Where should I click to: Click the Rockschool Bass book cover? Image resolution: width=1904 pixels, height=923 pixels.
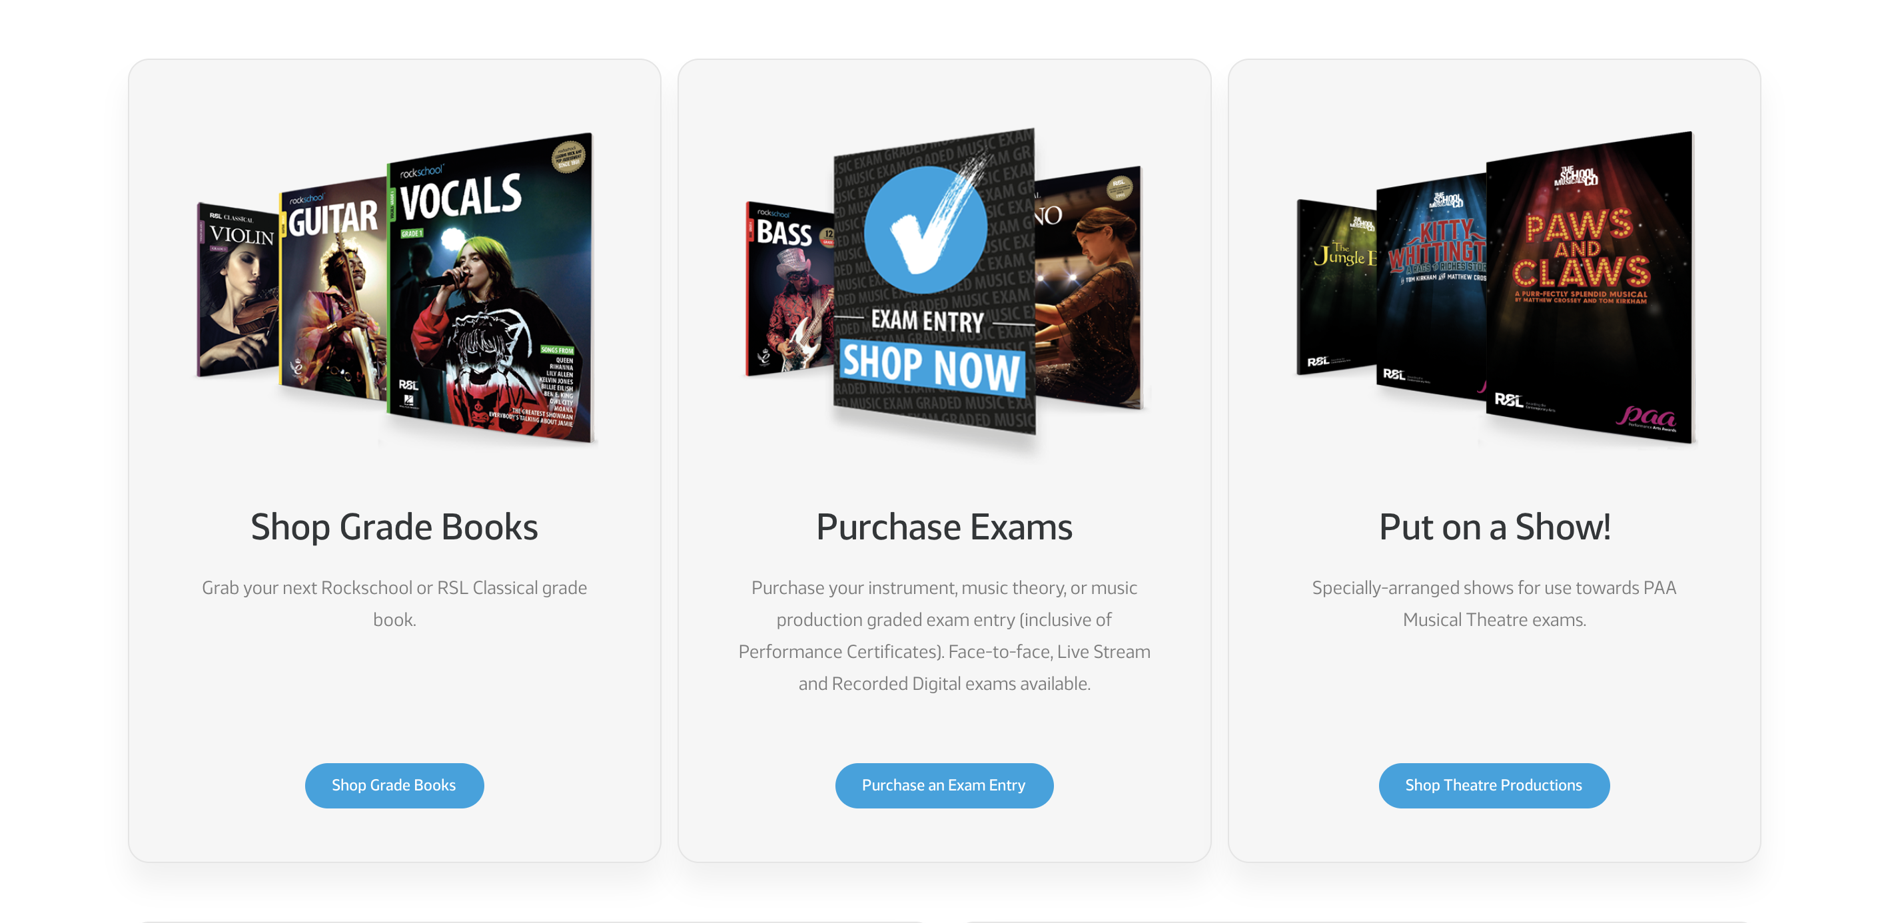790,290
